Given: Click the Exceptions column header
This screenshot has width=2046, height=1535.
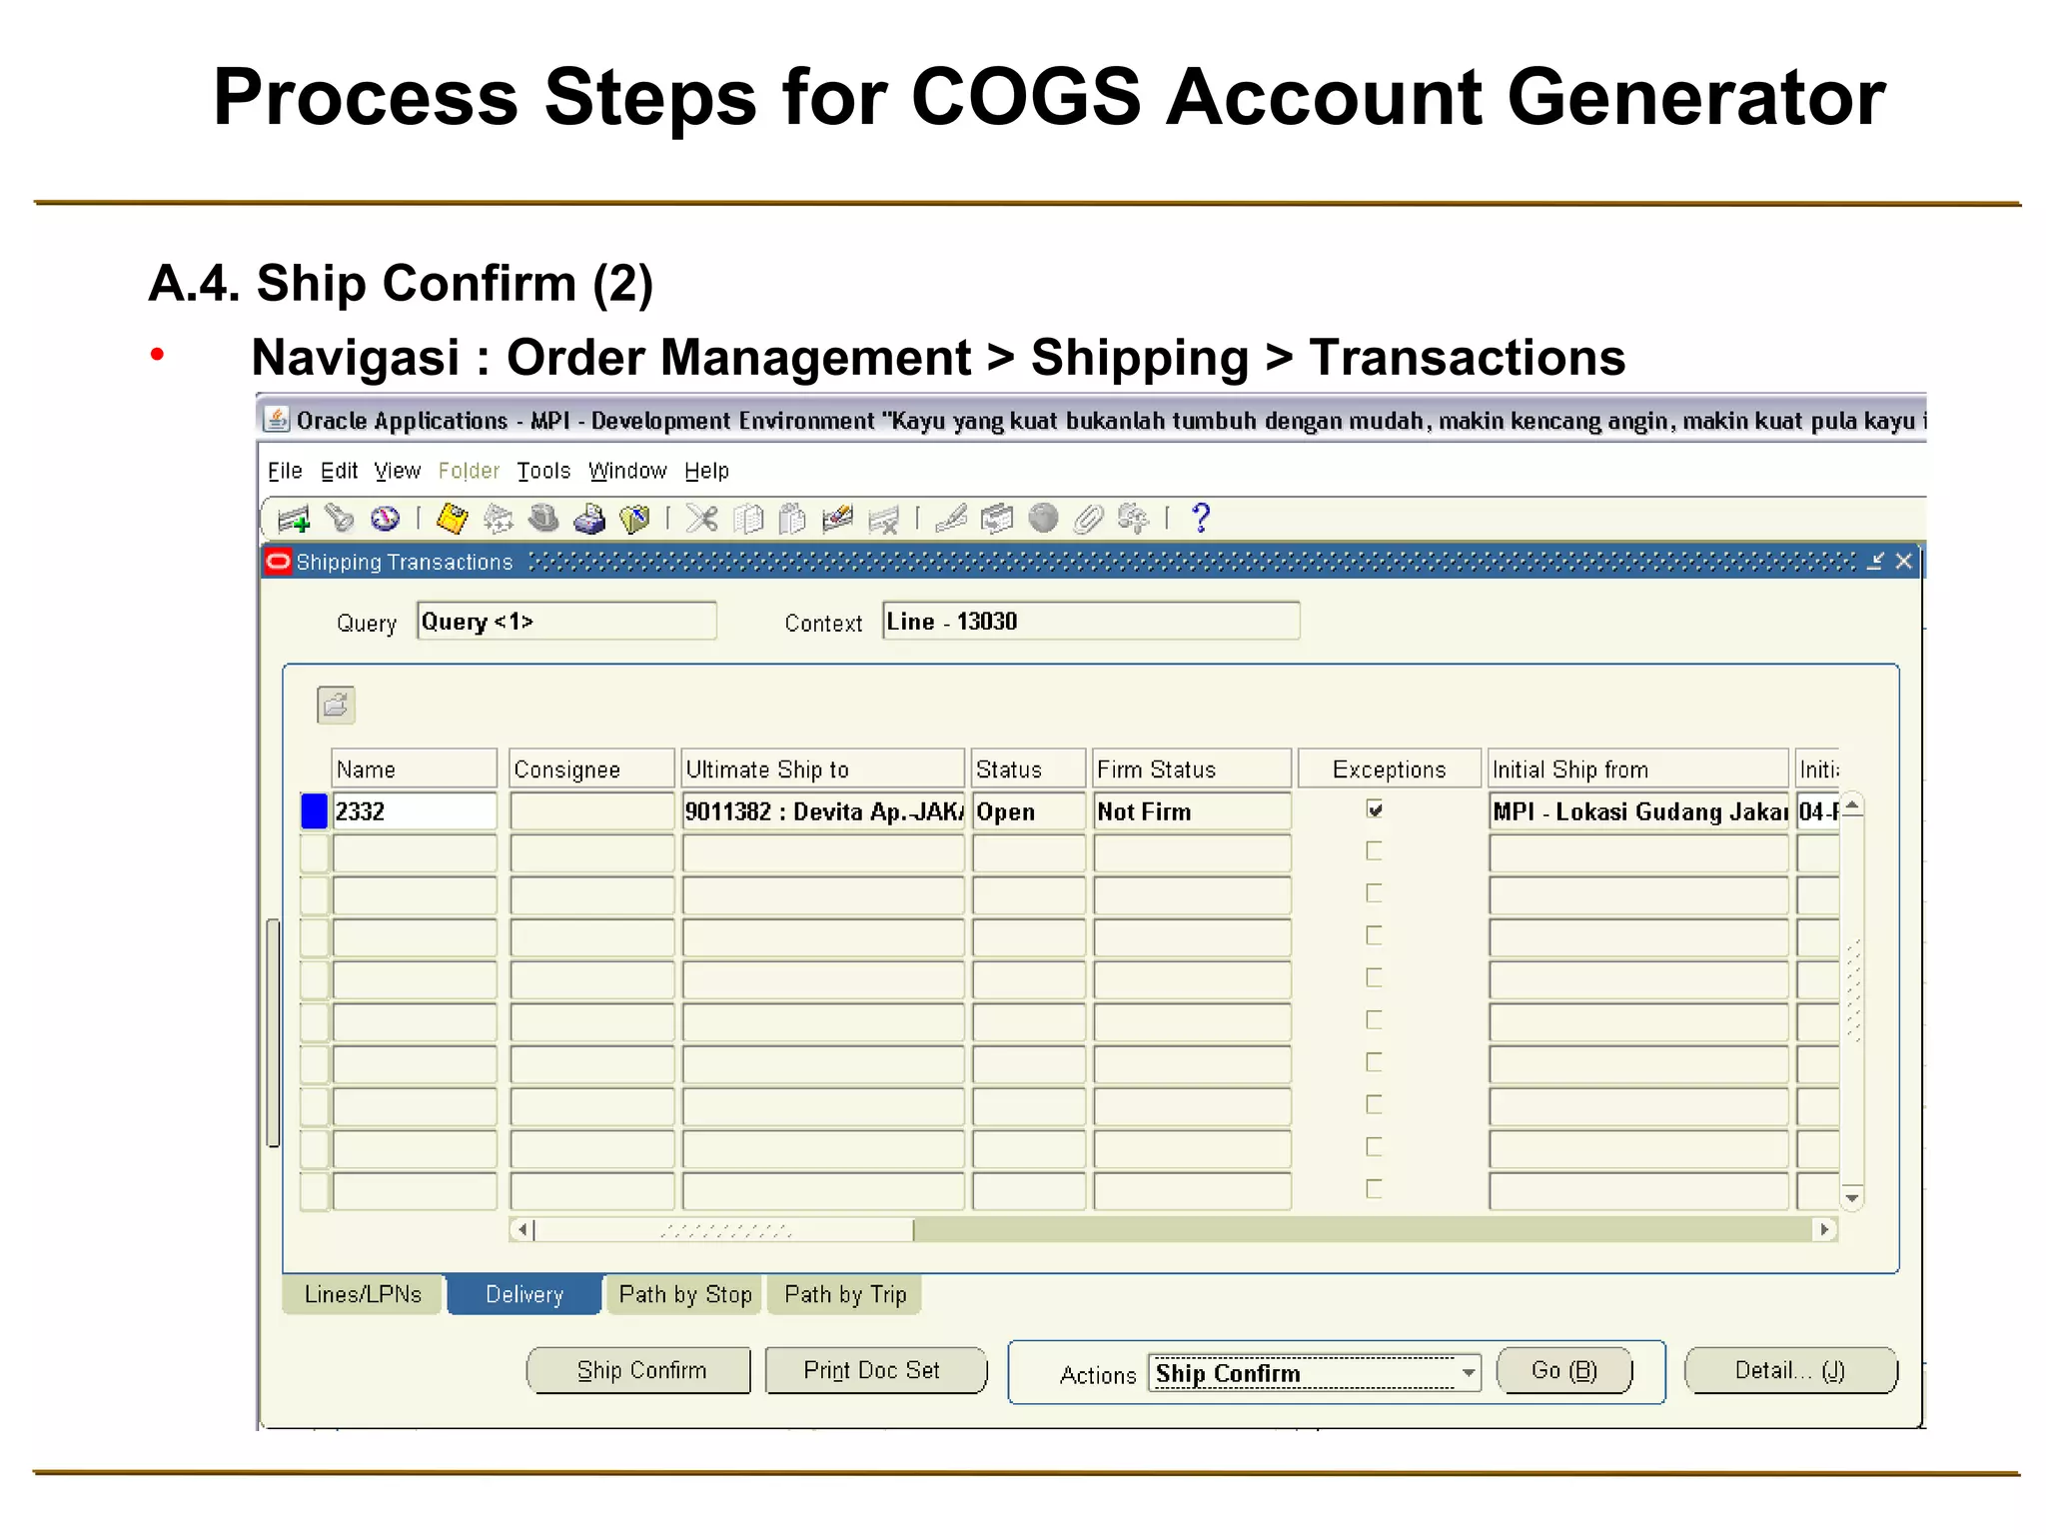Looking at the screenshot, I should click(x=1389, y=768).
